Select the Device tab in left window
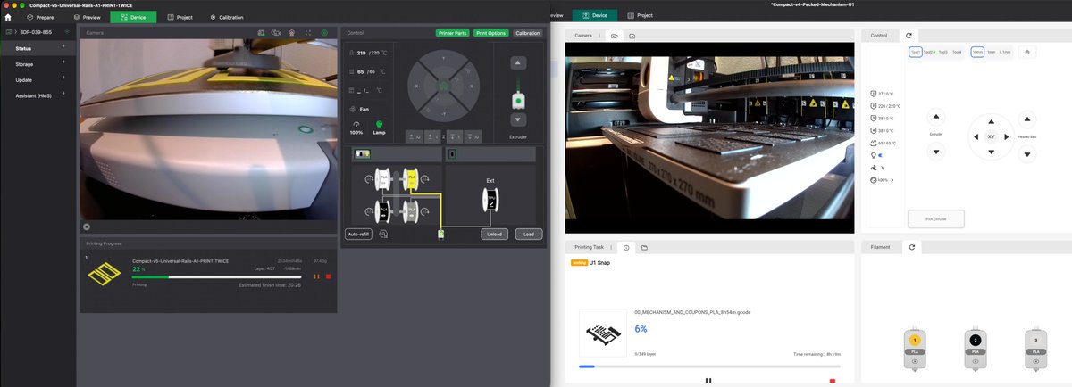Image resolution: width=1072 pixels, height=387 pixels. click(x=133, y=17)
